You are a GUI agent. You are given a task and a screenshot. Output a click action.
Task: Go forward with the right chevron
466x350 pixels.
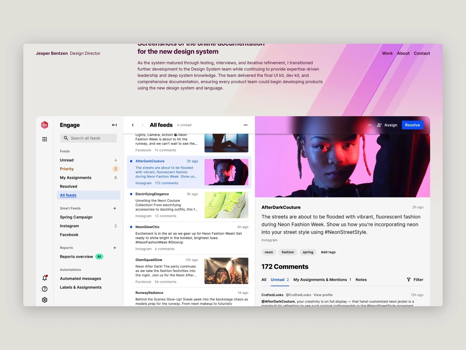coord(142,125)
